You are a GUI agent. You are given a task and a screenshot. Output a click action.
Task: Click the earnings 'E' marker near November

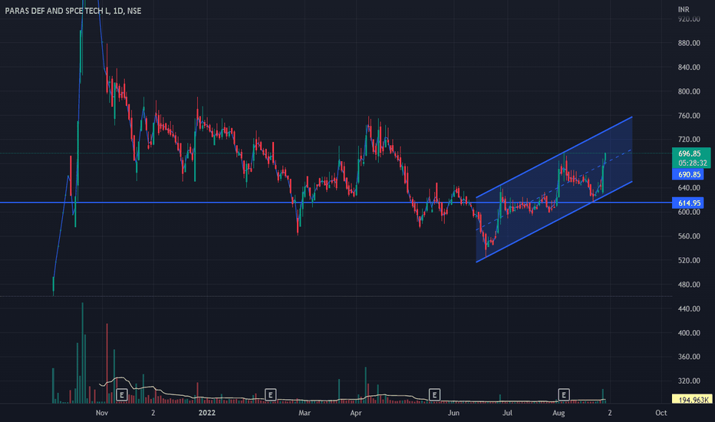click(121, 394)
